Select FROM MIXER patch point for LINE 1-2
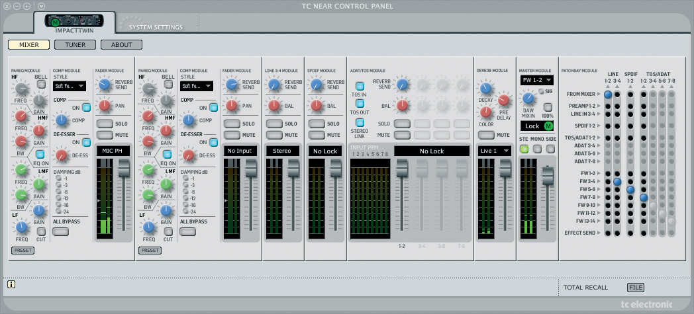The height and width of the screenshot is (314, 694). [x=608, y=94]
